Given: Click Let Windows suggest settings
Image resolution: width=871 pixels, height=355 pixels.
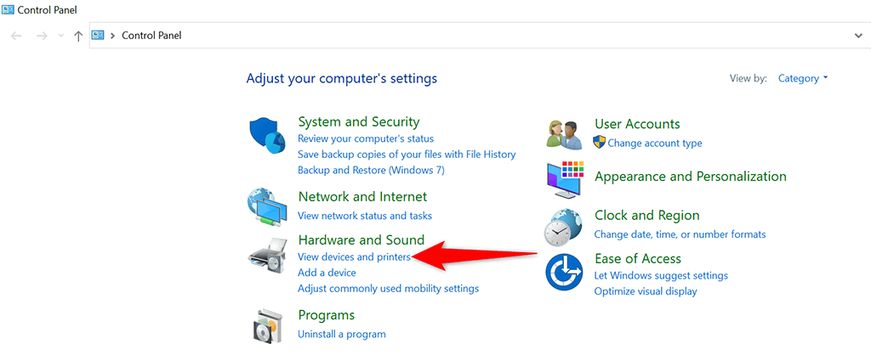Looking at the screenshot, I should (x=660, y=275).
